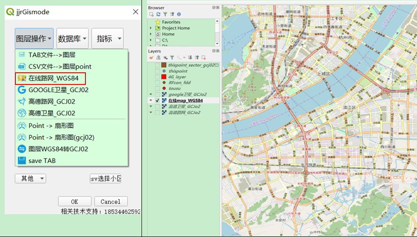Check the 4G_layer visibility box

(x=157, y=77)
